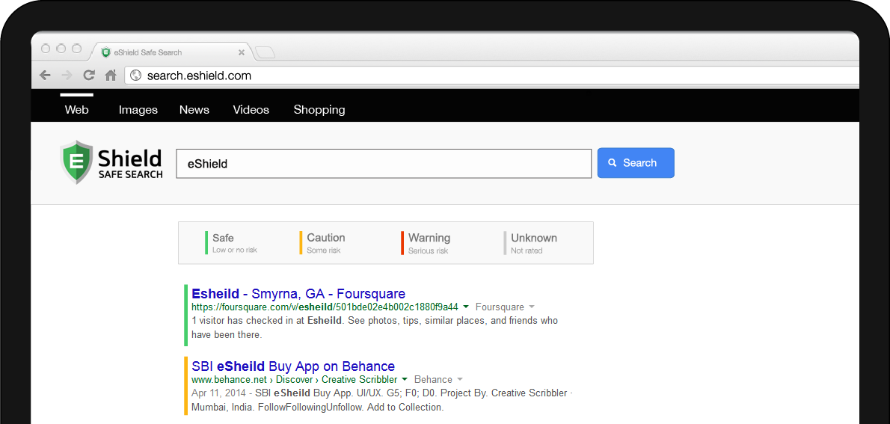Click the browser forward arrow

67,76
